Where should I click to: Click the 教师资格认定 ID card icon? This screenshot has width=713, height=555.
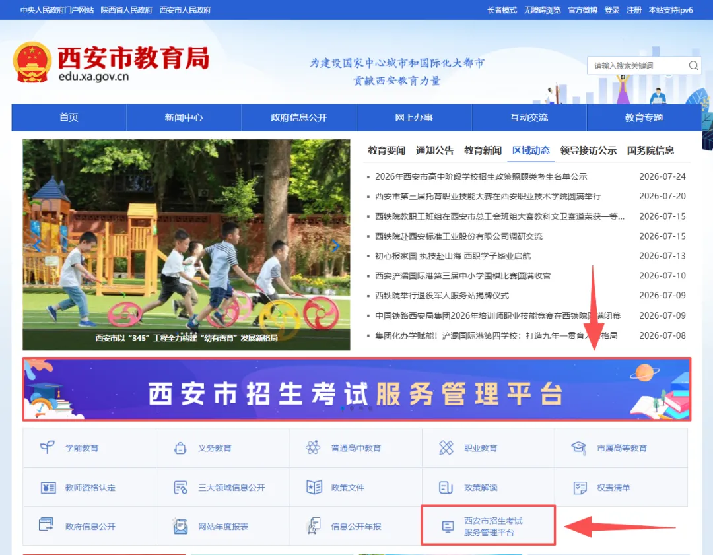point(48,488)
